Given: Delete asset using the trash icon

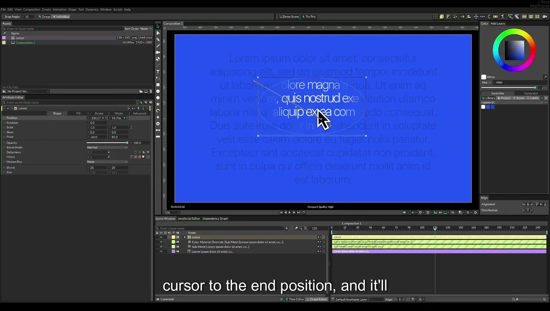Looking at the screenshot, I should [x=151, y=91].
